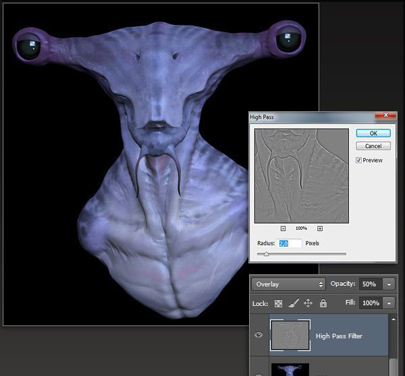Select the alien layer thumbnail below

(x=290, y=369)
